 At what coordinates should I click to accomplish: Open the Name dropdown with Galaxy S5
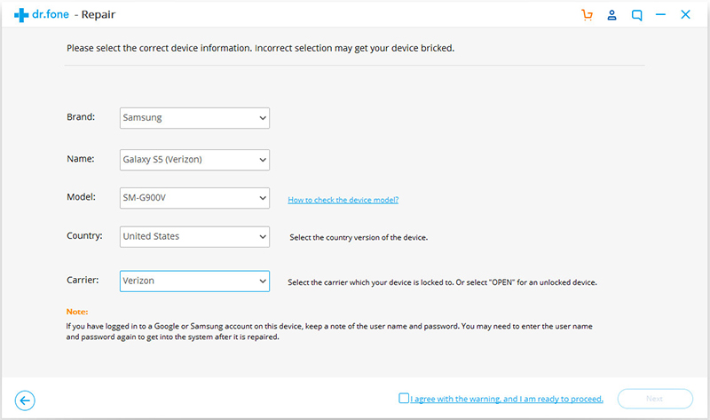194,160
